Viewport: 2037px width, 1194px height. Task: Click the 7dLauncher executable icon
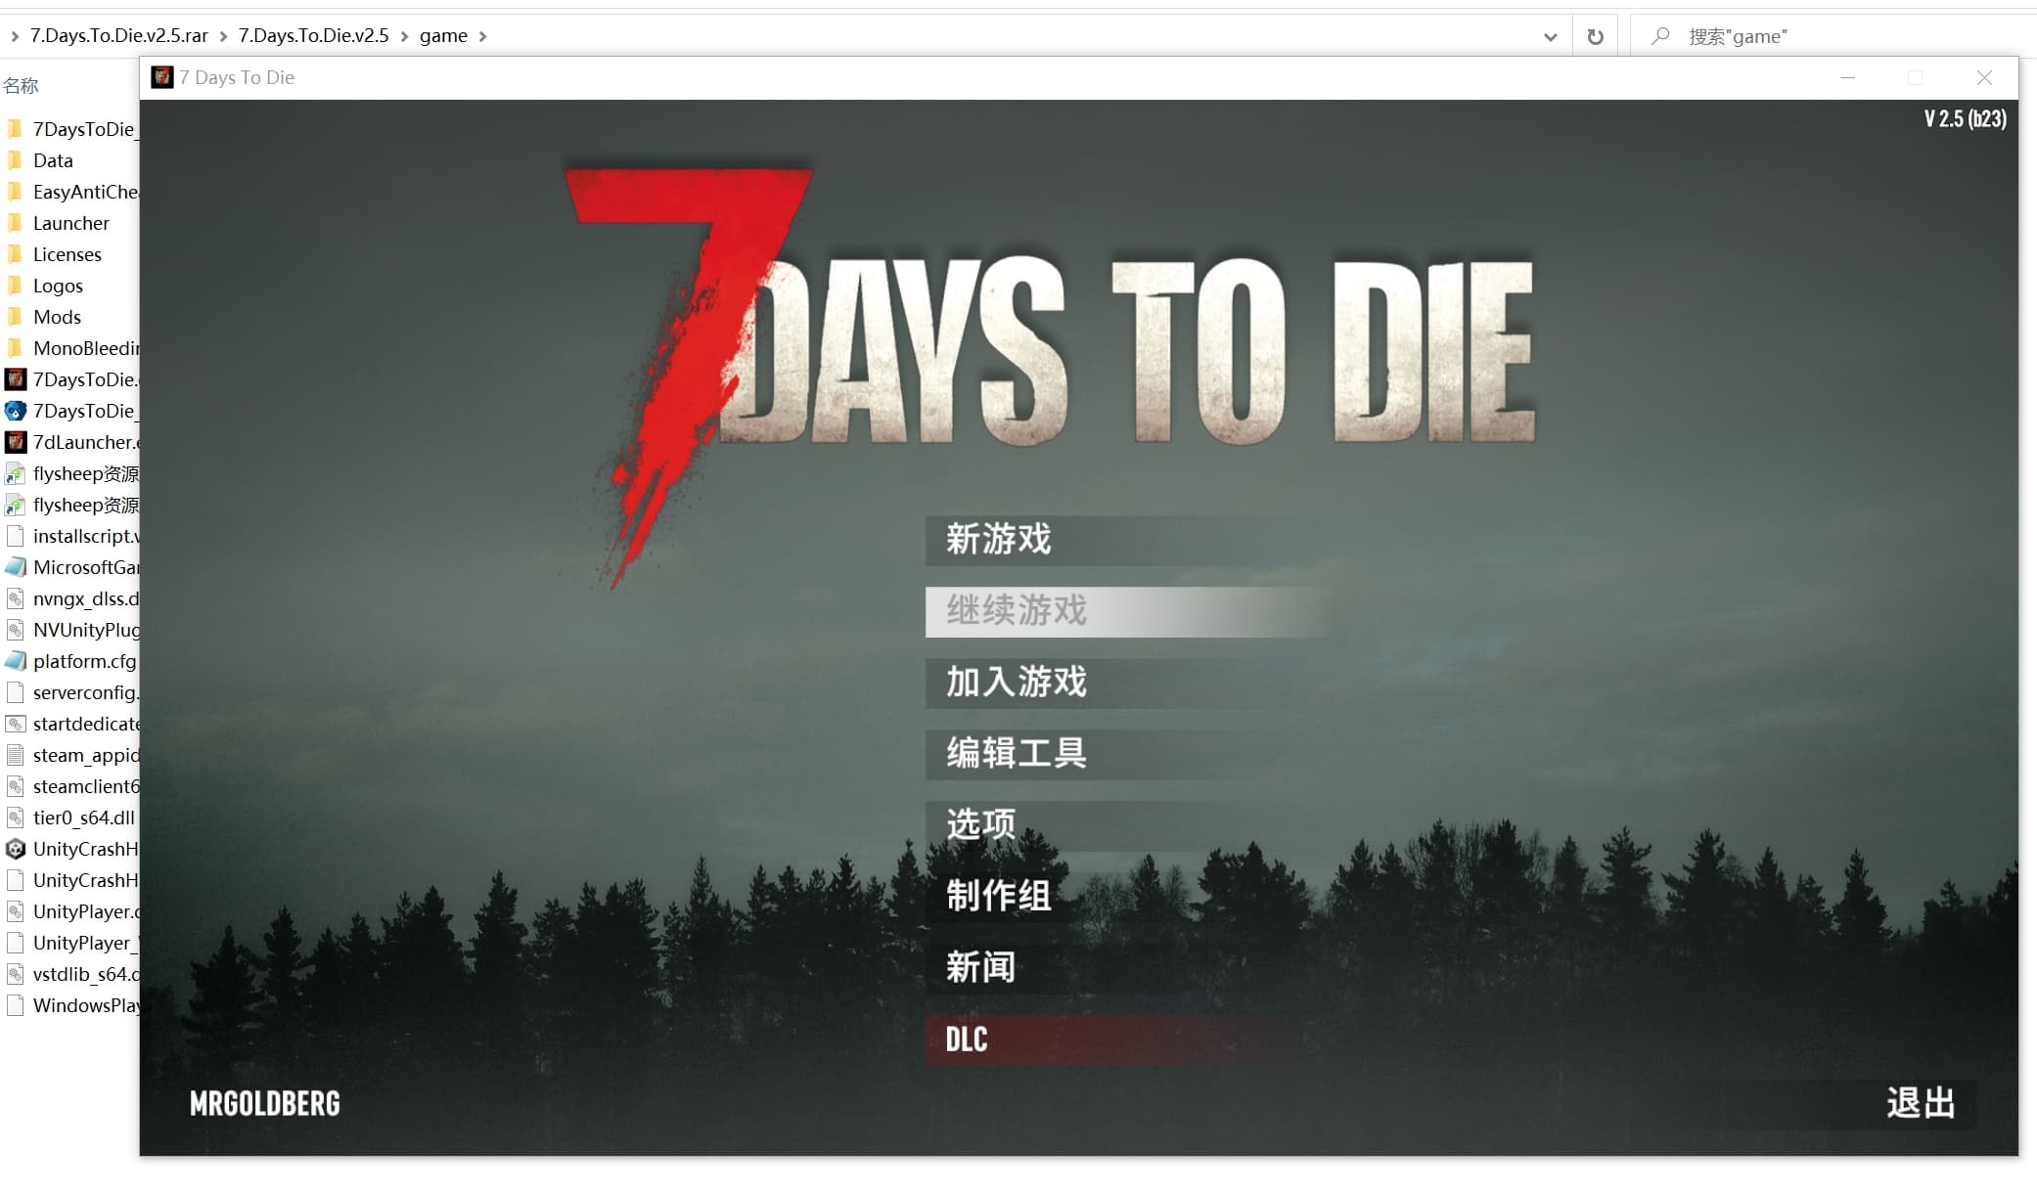coord(16,442)
